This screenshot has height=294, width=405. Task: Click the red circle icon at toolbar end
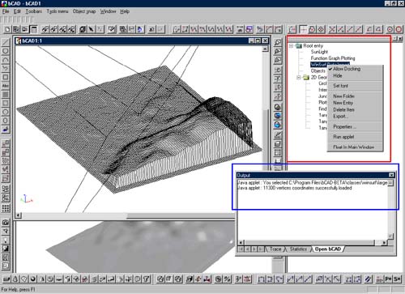[x=399, y=29]
